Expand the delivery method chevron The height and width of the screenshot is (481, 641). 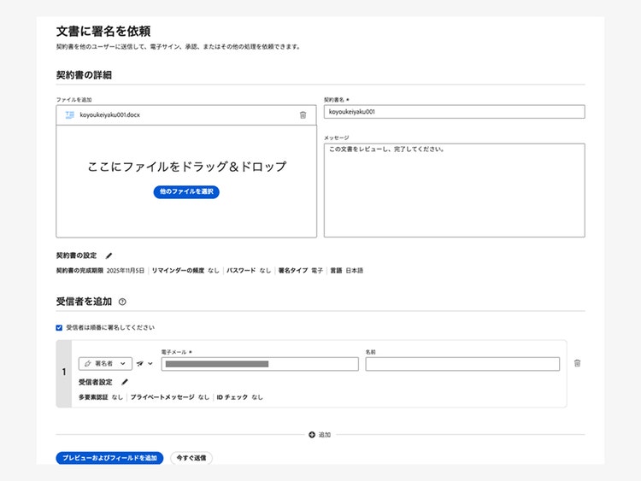pos(150,363)
